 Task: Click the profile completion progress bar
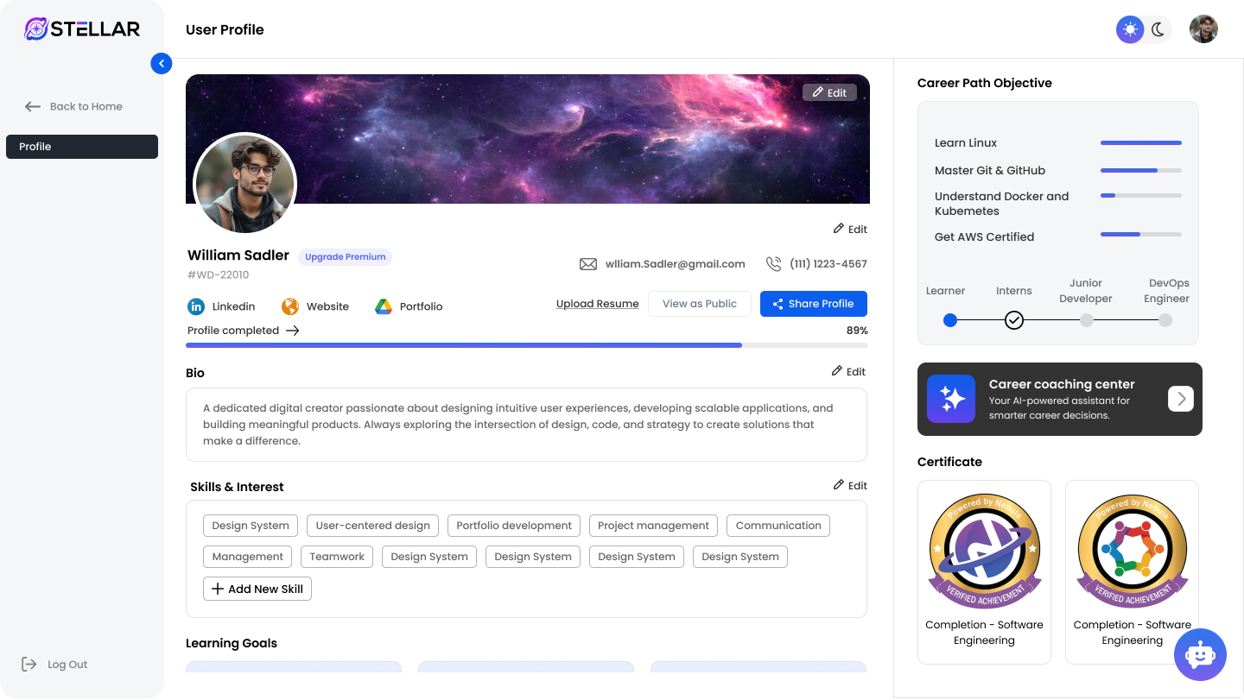(526, 345)
